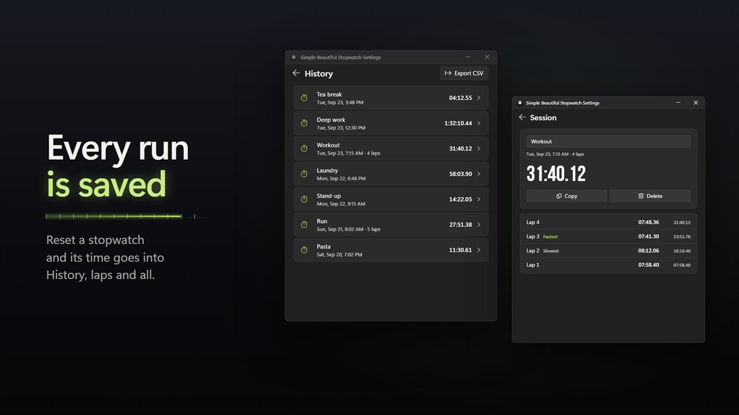This screenshot has height=415, width=739.
Task: Select Lap 2 Slowest row
Action: point(608,251)
